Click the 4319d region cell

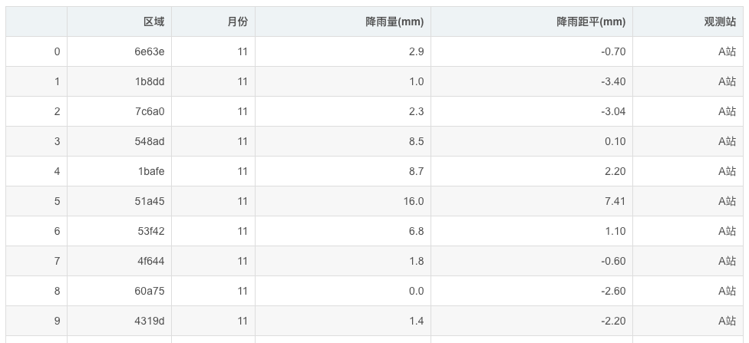click(x=119, y=321)
